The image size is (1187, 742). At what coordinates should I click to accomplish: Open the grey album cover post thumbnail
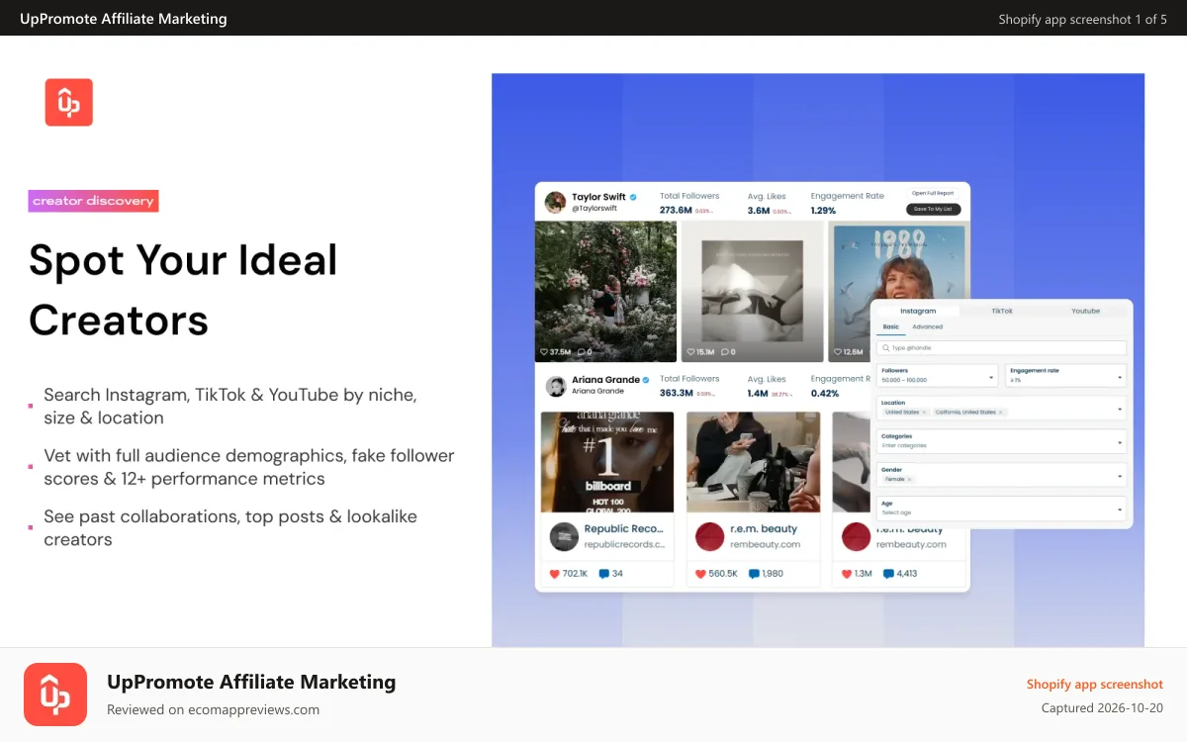753,292
